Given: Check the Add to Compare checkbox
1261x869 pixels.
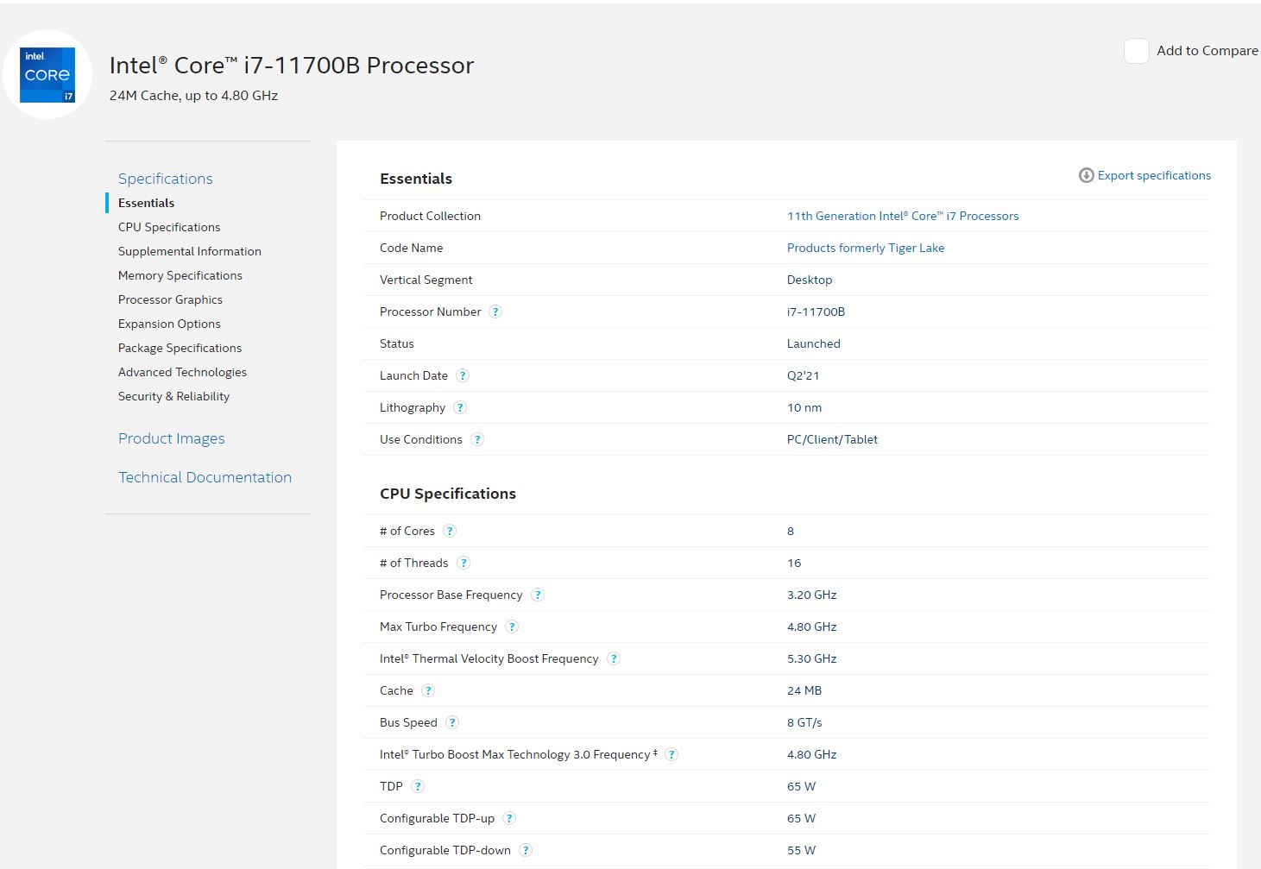Looking at the screenshot, I should click(1136, 51).
